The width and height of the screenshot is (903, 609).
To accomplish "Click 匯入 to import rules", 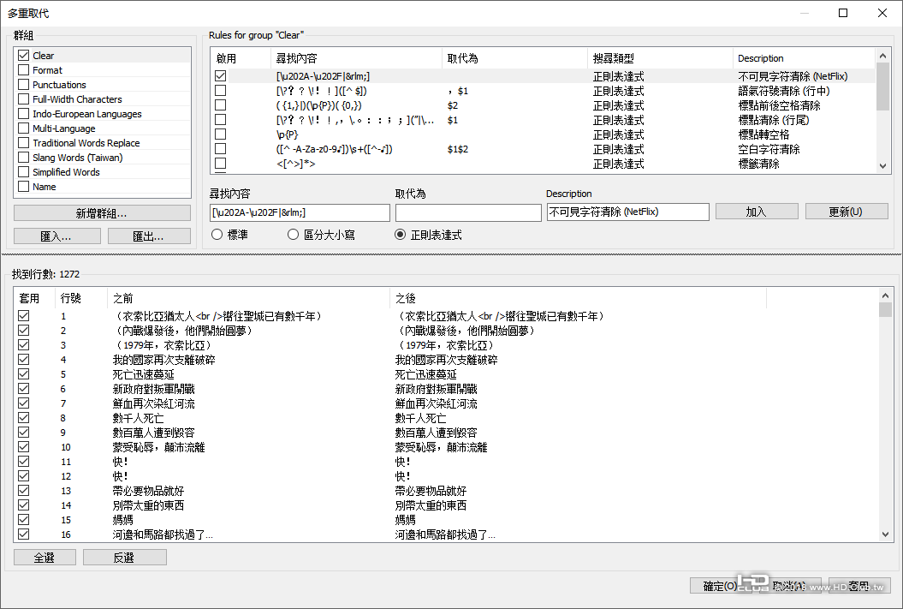I will (x=56, y=236).
